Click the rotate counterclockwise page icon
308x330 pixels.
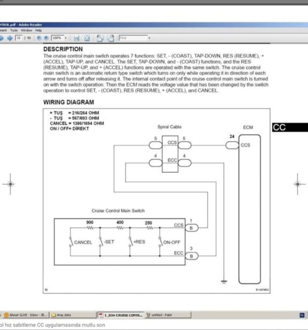point(100,38)
